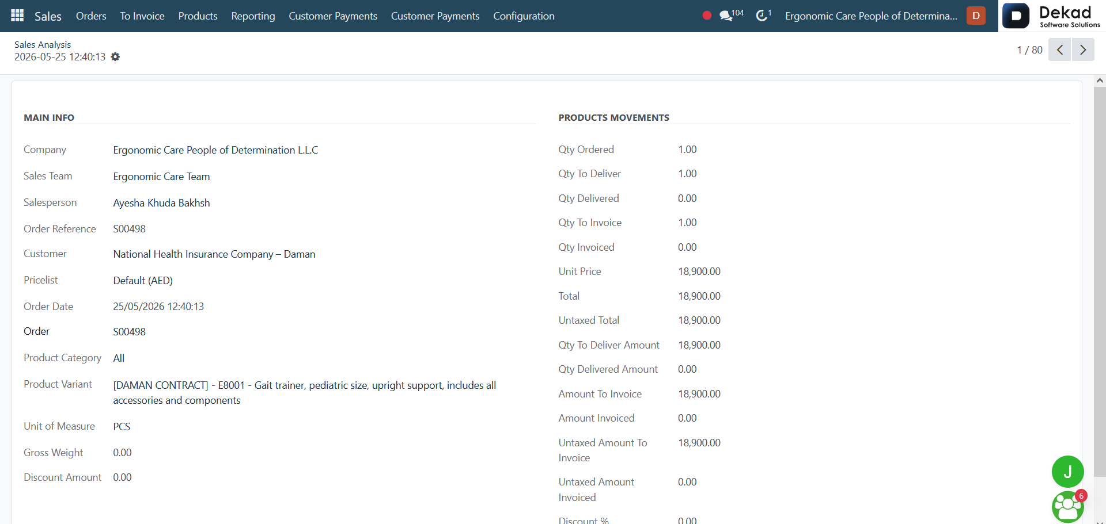The width and height of the screenshot is (1106, 524).
Task: Click the scrollbar up arrow
Action: click(x=1100, y=81)
